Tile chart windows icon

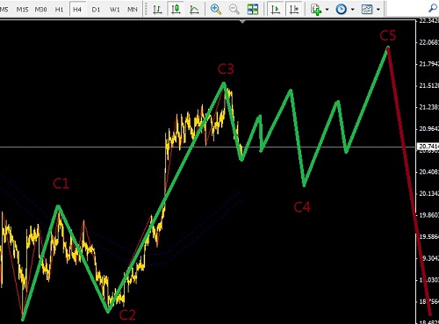[x=253, y=10]
